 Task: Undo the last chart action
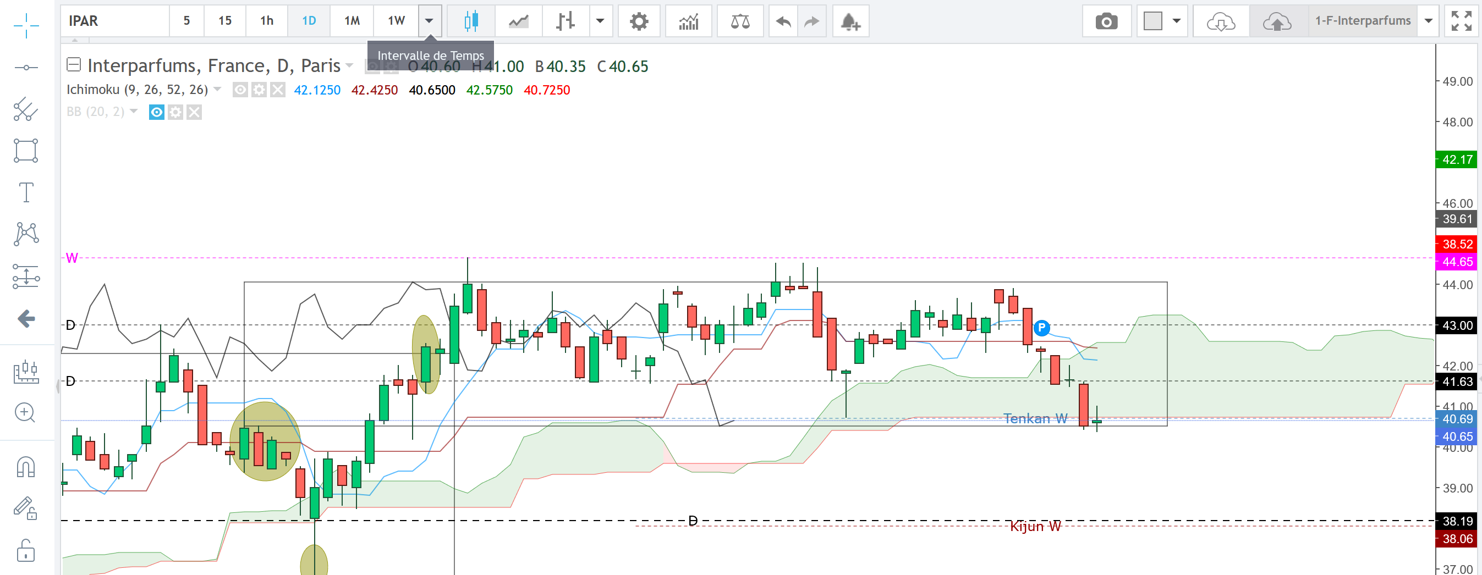[x=783, y=22]
